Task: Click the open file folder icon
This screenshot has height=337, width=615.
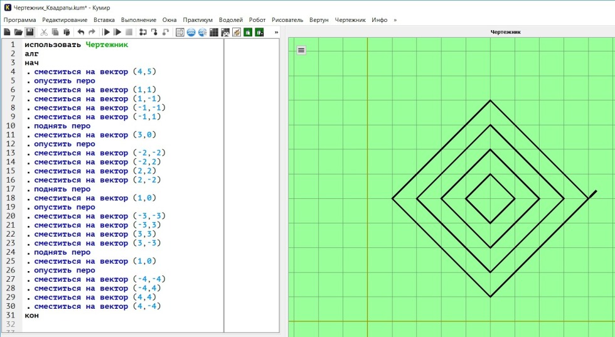Action: tap(18, 32)
